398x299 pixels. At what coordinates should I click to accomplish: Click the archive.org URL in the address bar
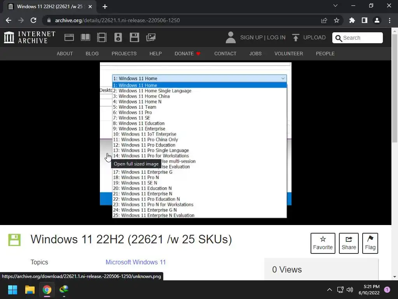coord(117,20)
